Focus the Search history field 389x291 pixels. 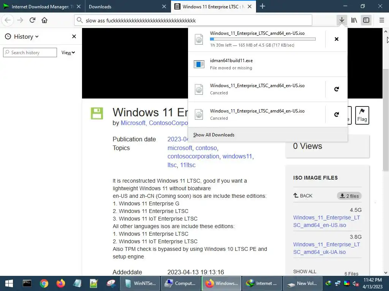[x=30, y=52]
